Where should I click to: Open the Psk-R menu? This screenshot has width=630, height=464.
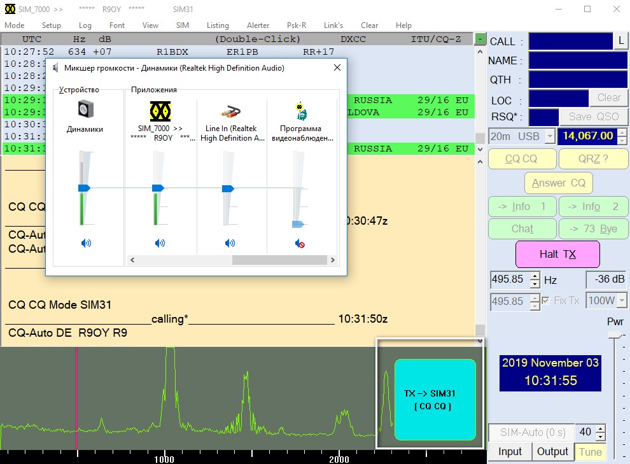(297, 25)
